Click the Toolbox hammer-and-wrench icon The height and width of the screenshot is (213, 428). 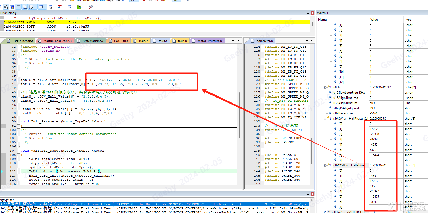(91, 7)
